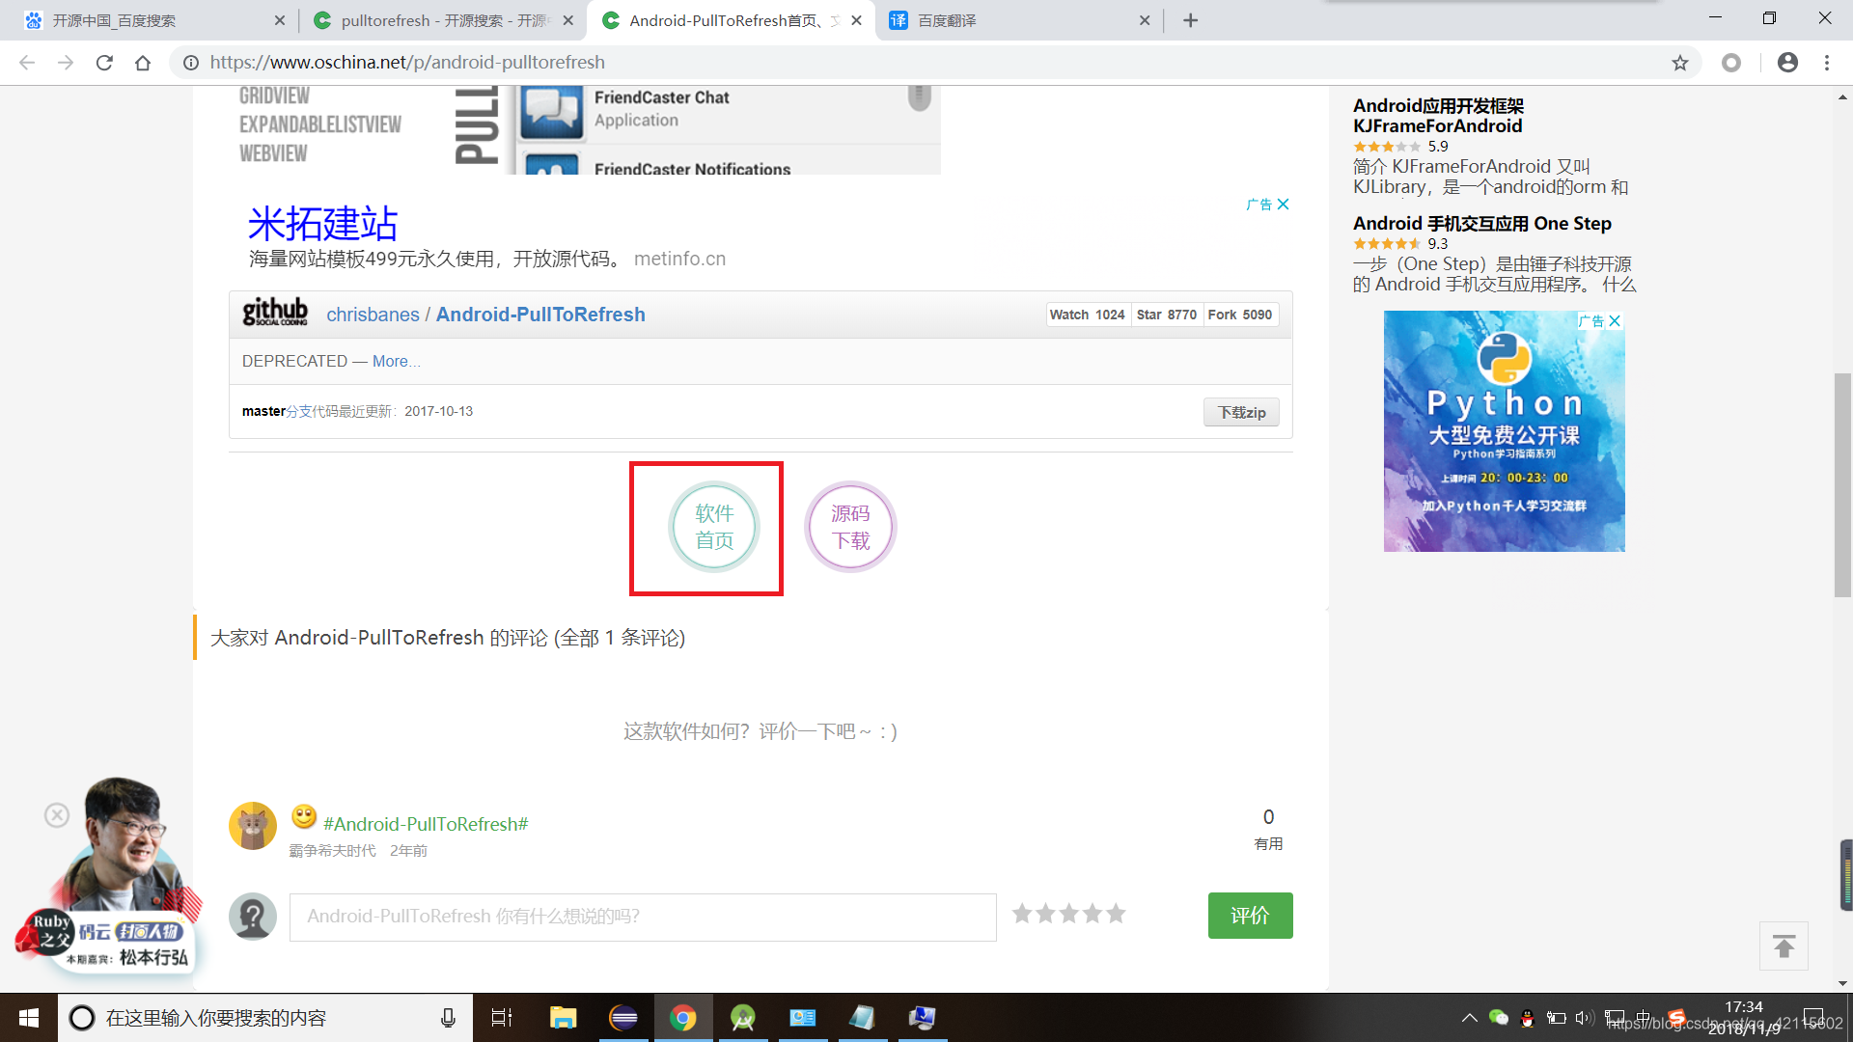The image size is (1853, 1042).
Task: Open QQ penguin tray icon
Action: point(1528,1018)
